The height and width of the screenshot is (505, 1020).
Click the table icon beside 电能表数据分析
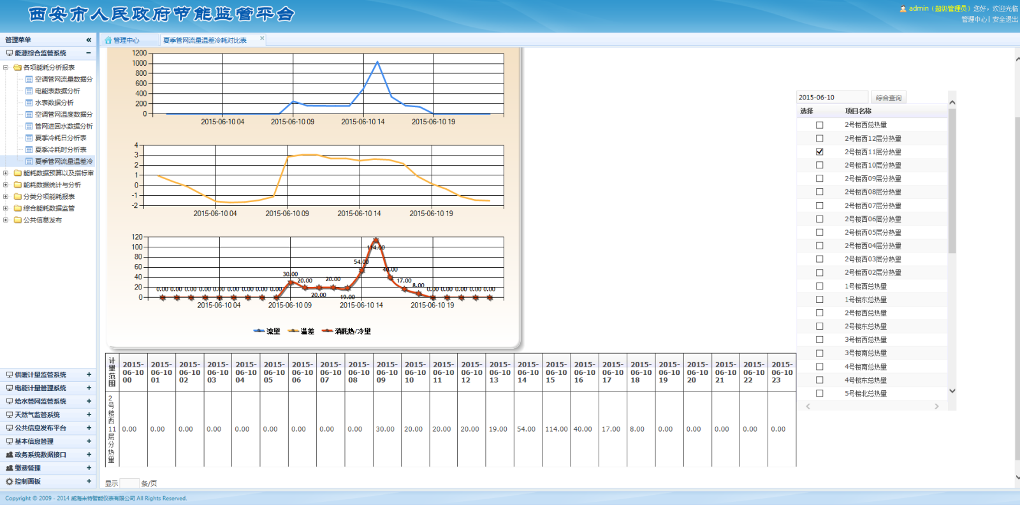coord(29,91)
